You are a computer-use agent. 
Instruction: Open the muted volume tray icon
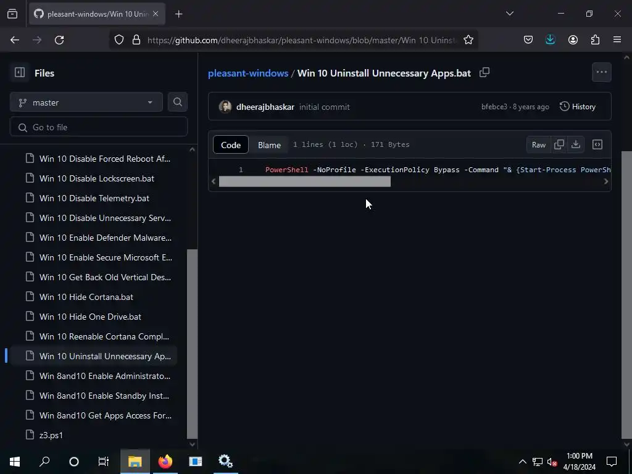(552, 462)
